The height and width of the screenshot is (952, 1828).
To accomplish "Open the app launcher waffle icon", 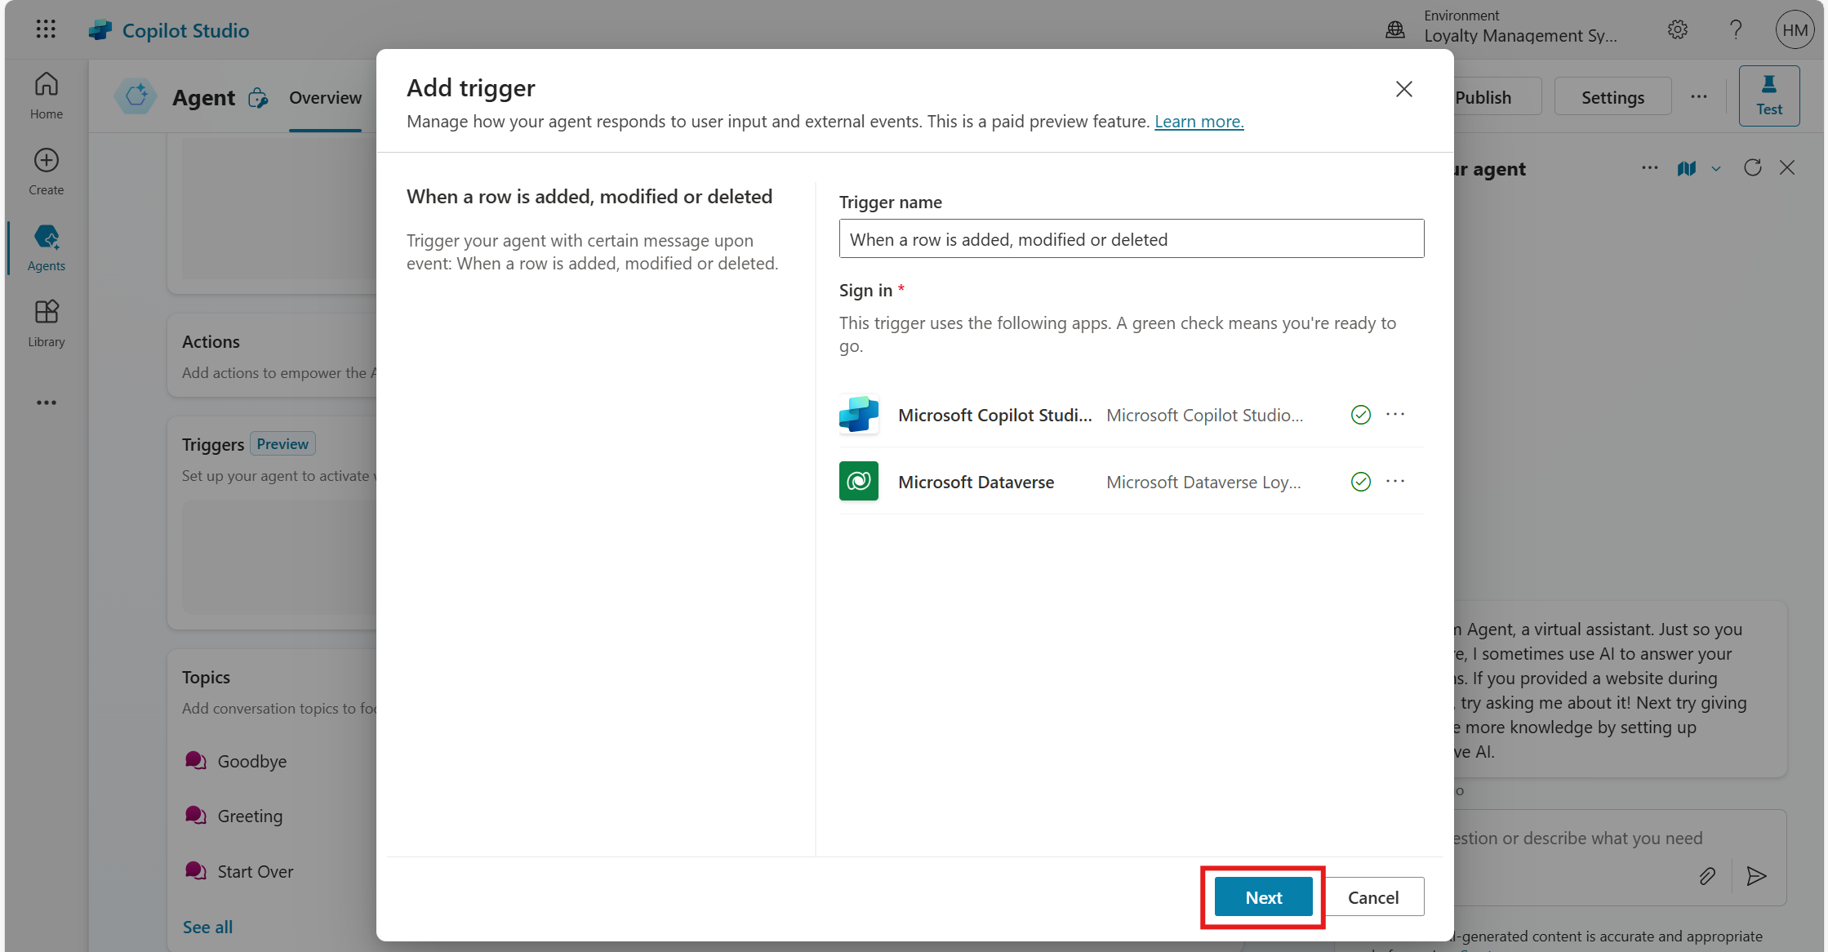I will point(46,29).
